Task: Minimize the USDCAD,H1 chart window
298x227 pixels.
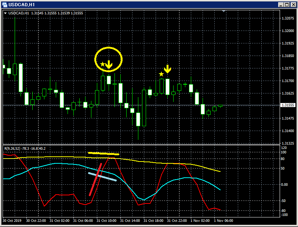Action: (281, 4)
